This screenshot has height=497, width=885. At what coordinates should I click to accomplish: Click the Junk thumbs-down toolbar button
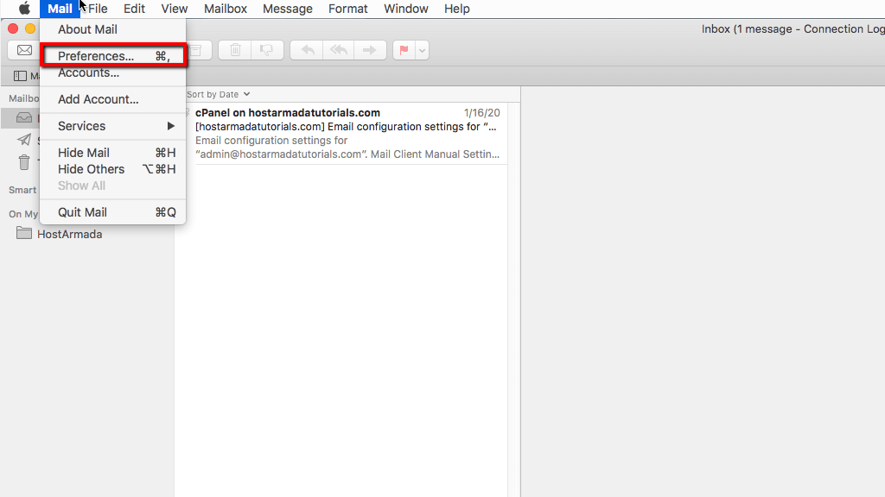[266, 50]
